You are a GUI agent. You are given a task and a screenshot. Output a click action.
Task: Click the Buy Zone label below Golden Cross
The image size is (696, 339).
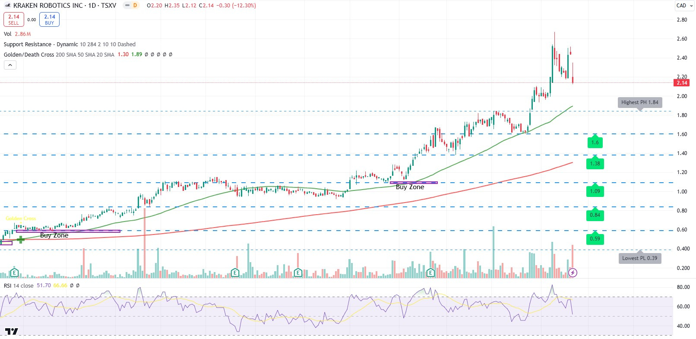coord(54,235)
